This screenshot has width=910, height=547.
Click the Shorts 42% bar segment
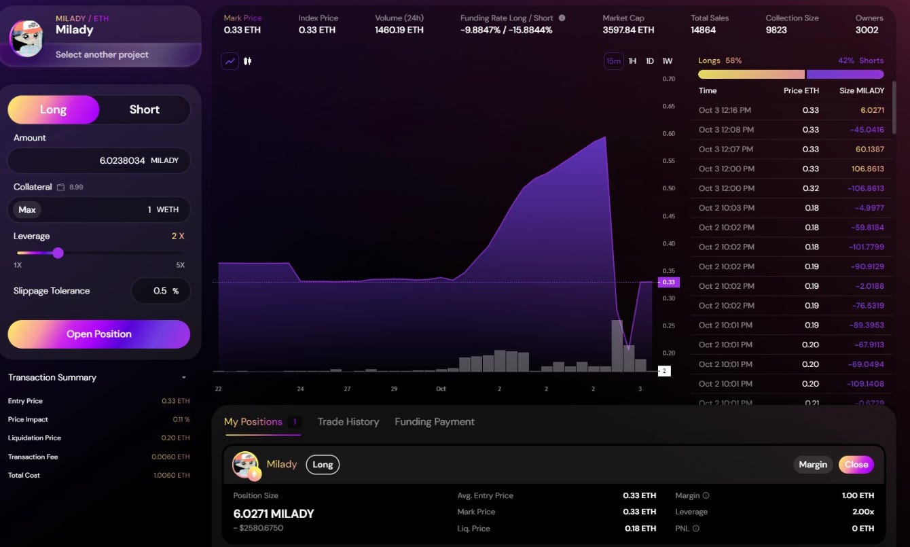(845, 74)
